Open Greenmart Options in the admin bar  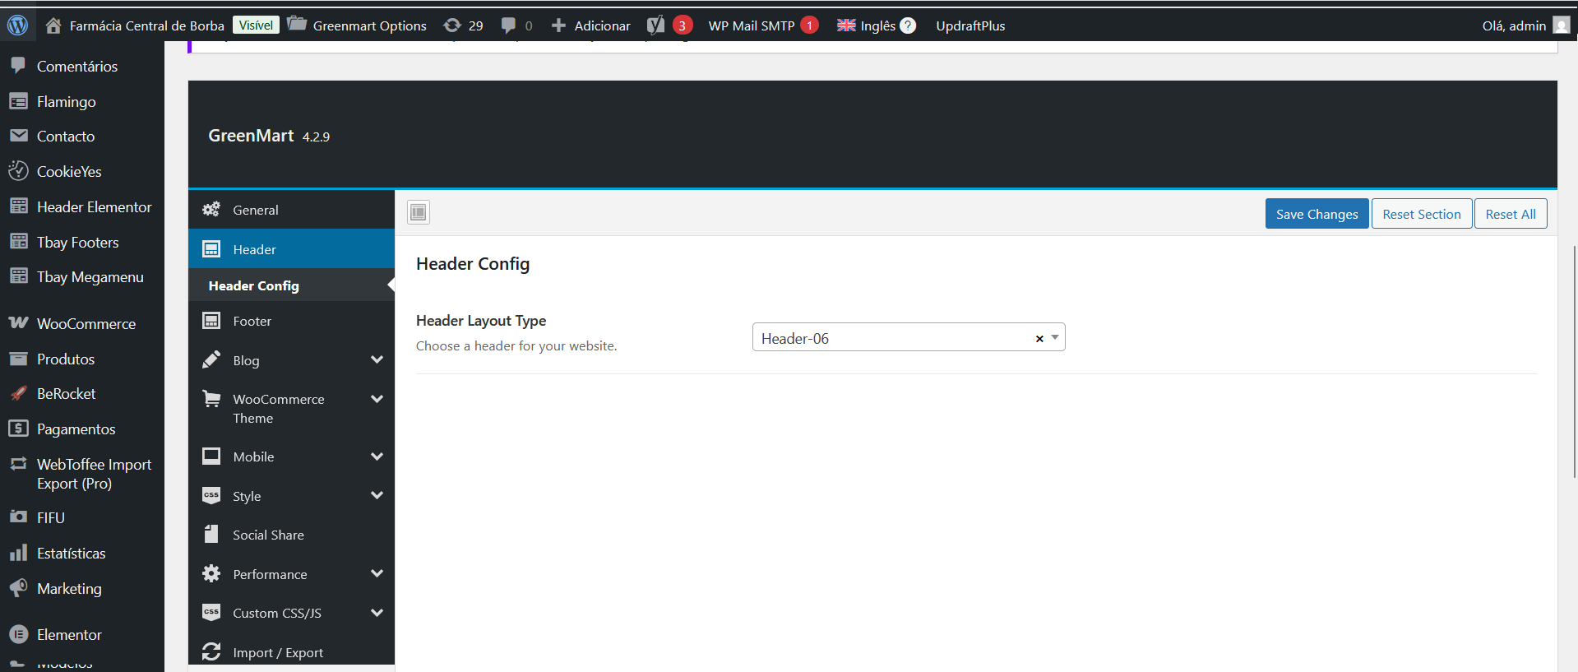(357, 25)
